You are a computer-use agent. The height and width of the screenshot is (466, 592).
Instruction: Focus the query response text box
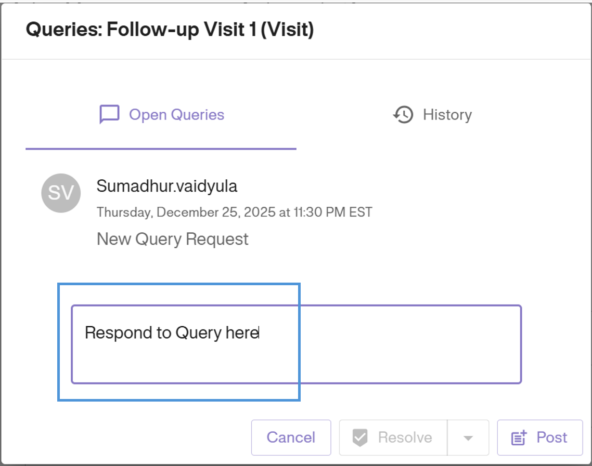(x=296, y=358)
